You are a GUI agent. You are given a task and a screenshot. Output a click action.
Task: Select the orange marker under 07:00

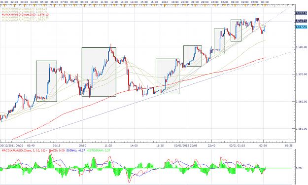point(64,6)
